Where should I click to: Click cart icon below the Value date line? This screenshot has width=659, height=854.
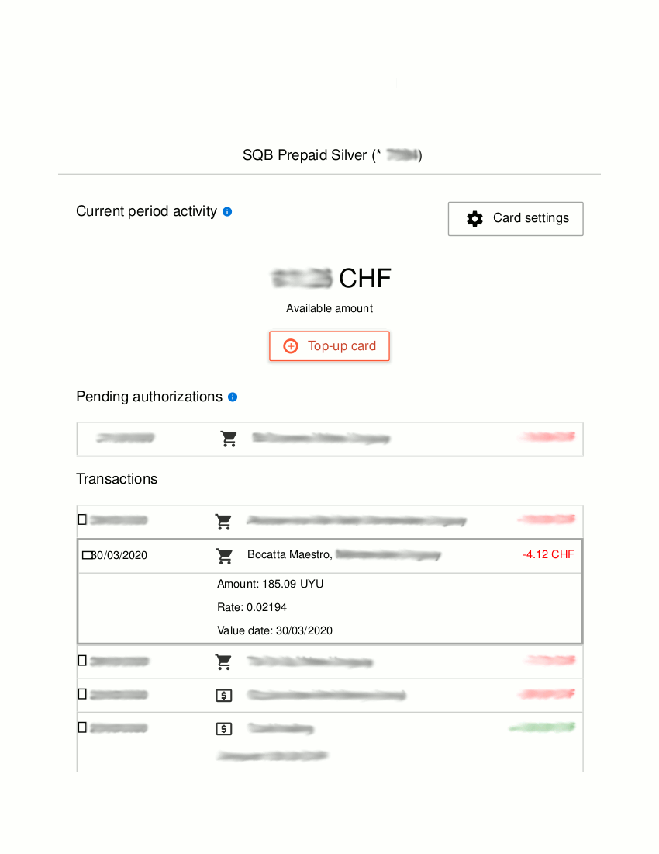tap(223, 662)
